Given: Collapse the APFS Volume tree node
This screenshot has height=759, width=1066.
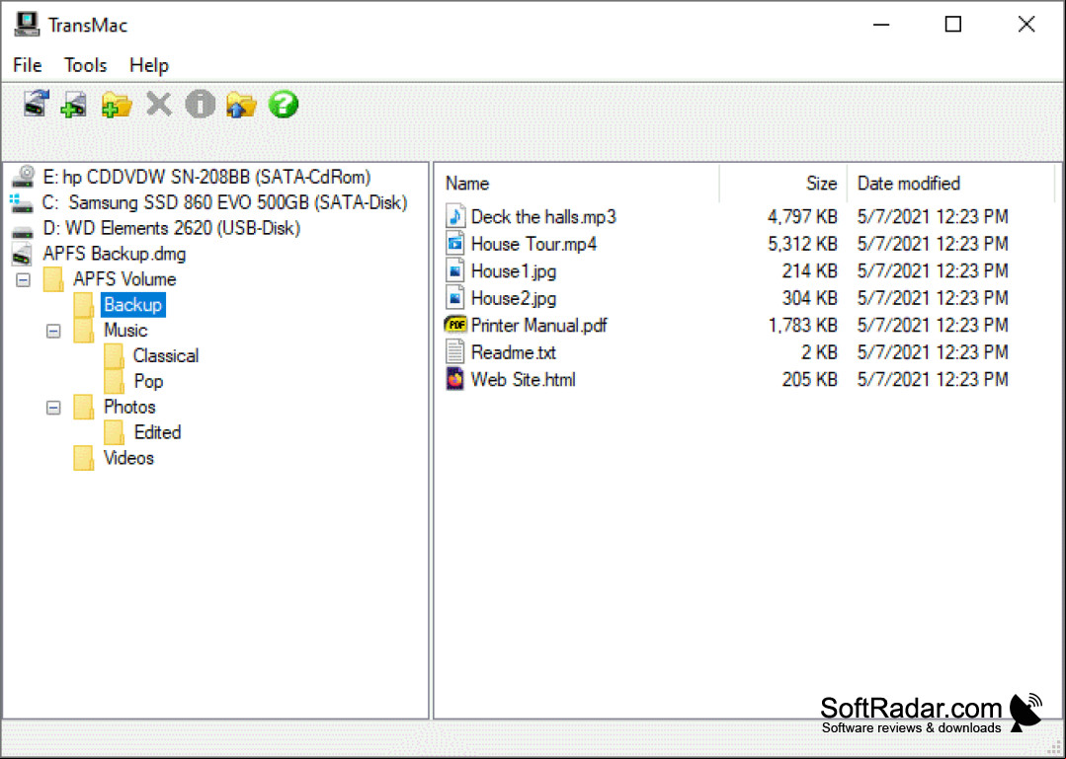Looking at the screenshot, I should (23, 279).
